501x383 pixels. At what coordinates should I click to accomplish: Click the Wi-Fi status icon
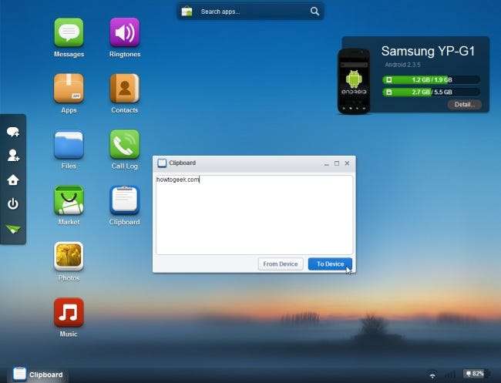point(432,375)
